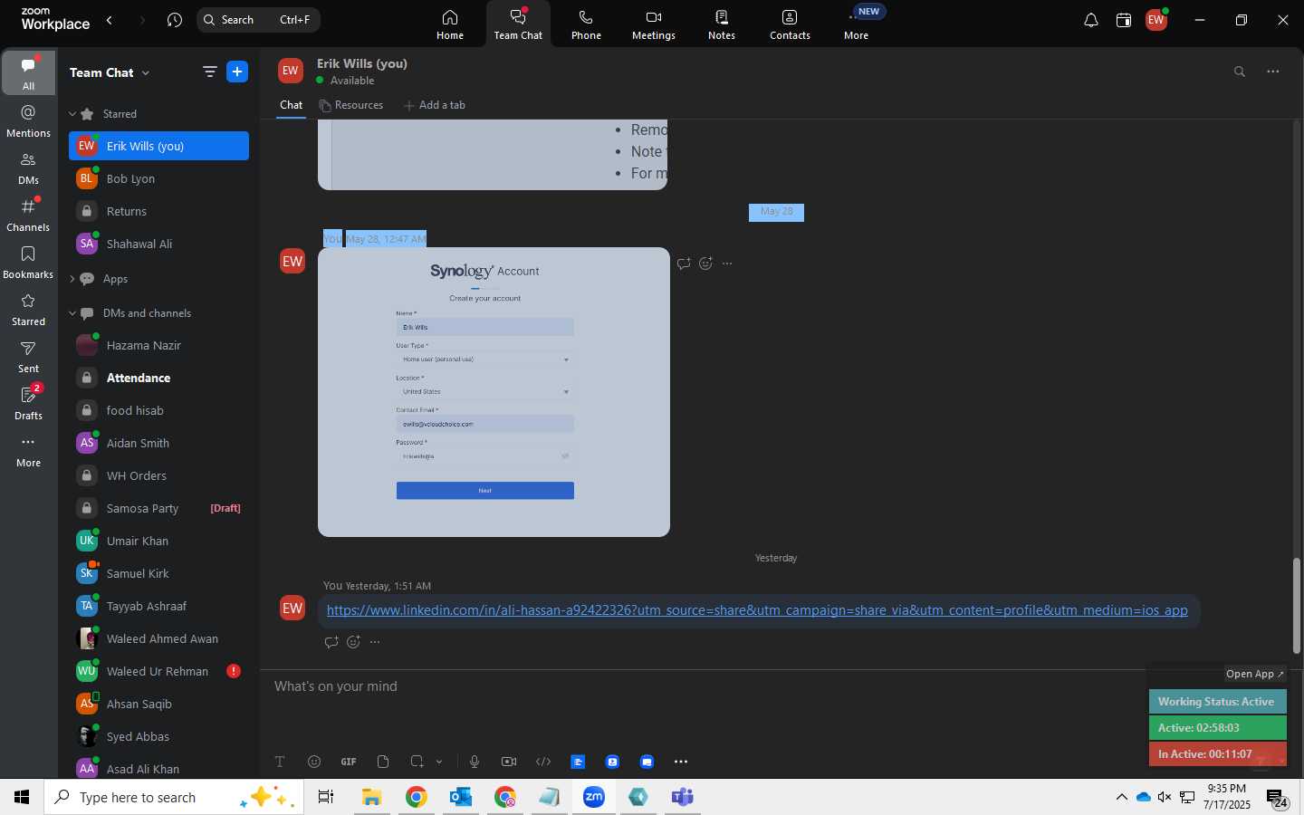Click the Search box in title bar
This screenshot has height=815, width=1304.
[x=258, y=20]
